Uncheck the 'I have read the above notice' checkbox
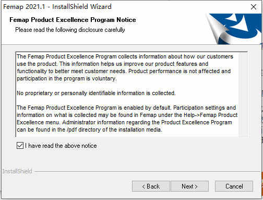The width and height of the screenshot is (263, 200). click(20, 146)
